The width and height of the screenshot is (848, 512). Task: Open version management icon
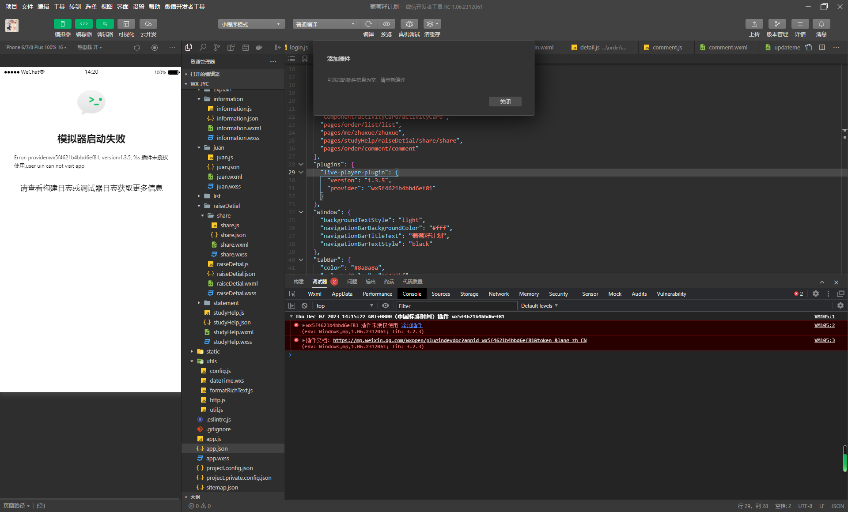(777, 24)
